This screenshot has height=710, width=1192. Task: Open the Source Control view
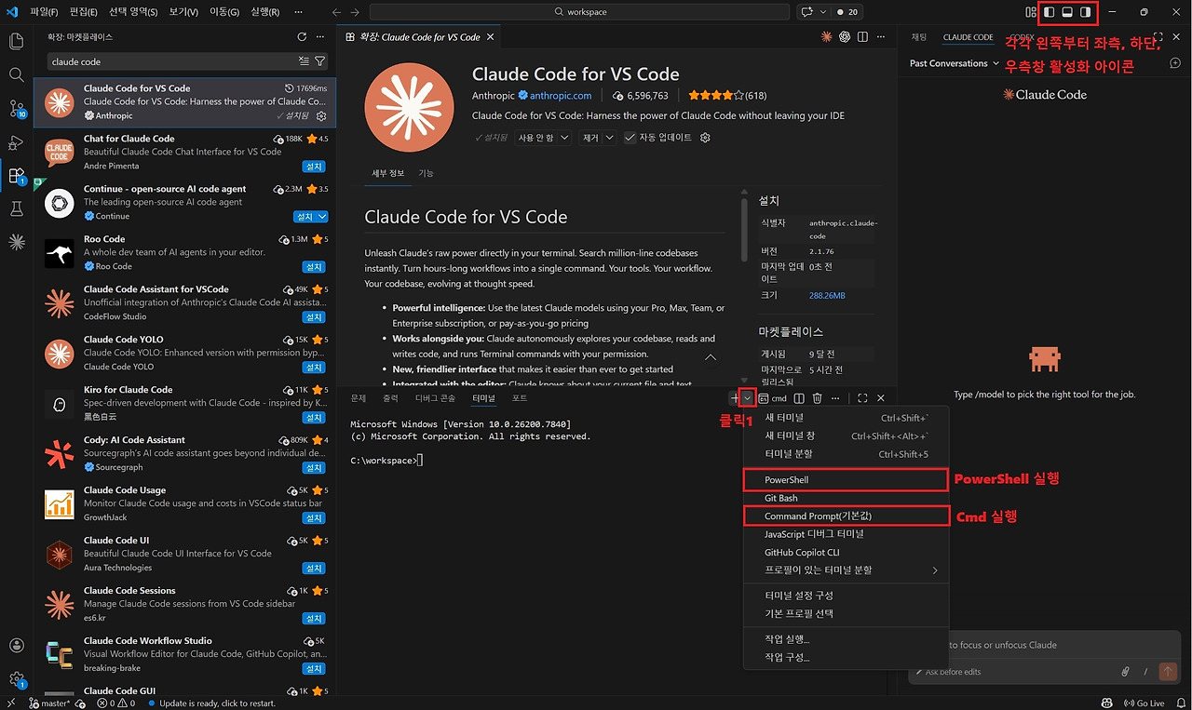[x=16, y=109]
